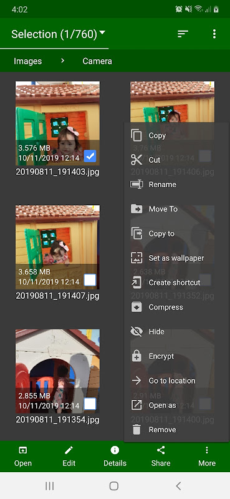Click the breadcrumb chevron after Images
The width and height of the screenshot is (230, 499).
pos(63,61)
